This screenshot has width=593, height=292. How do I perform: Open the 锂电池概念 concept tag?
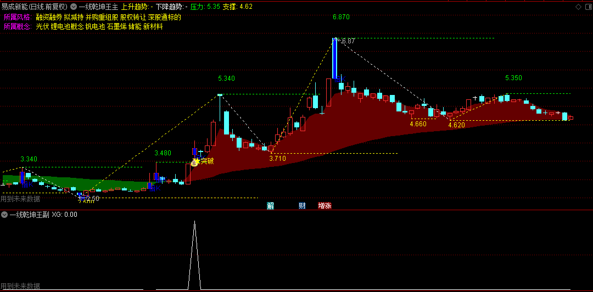point(68,26)
